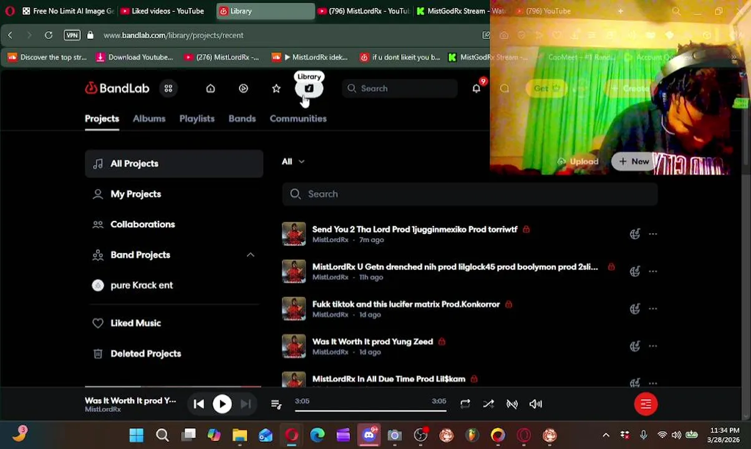Select All Projects in sidebar

174,163
